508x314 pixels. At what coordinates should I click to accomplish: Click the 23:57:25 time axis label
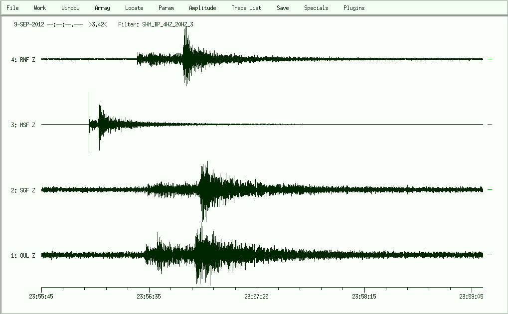257,296
